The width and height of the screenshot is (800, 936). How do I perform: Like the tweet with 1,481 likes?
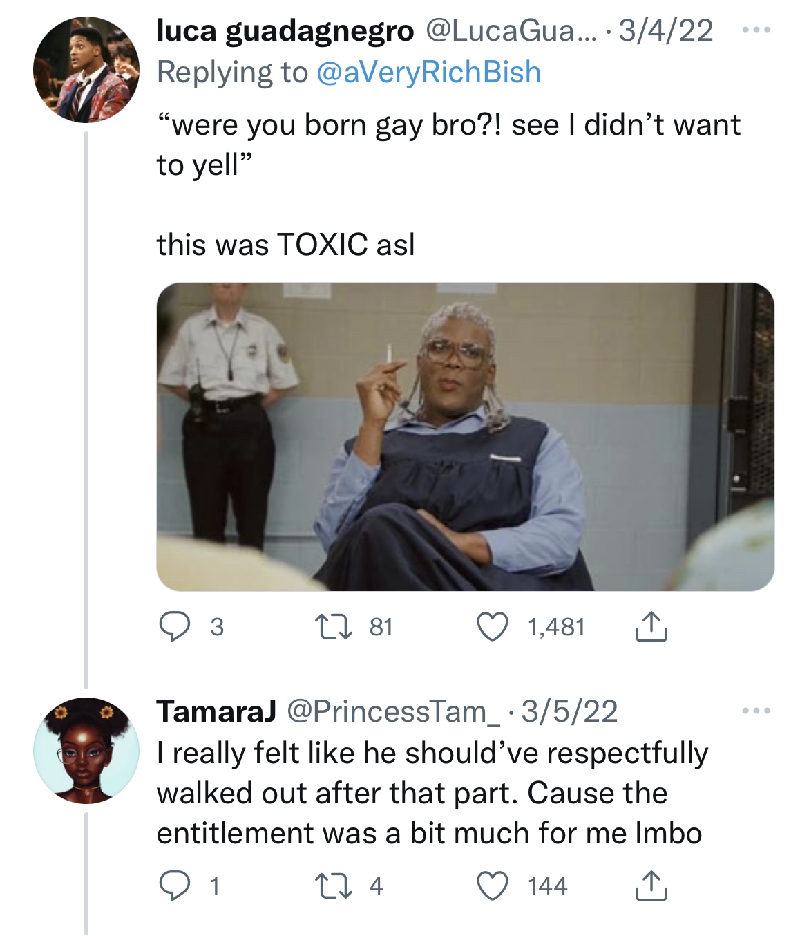coord(493,627)
